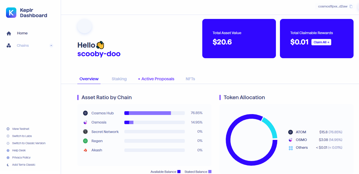Open the View Testnet link
Viewport: 359px width, 174px height.
pyautogui.click(x=21, y=129)
